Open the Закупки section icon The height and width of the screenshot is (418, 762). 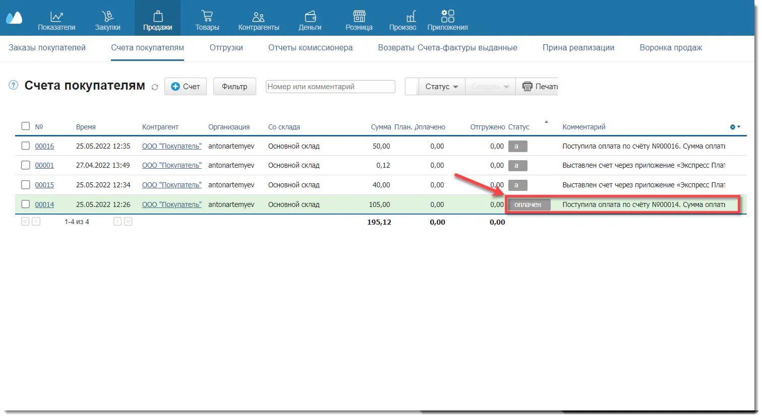point(107,17)
